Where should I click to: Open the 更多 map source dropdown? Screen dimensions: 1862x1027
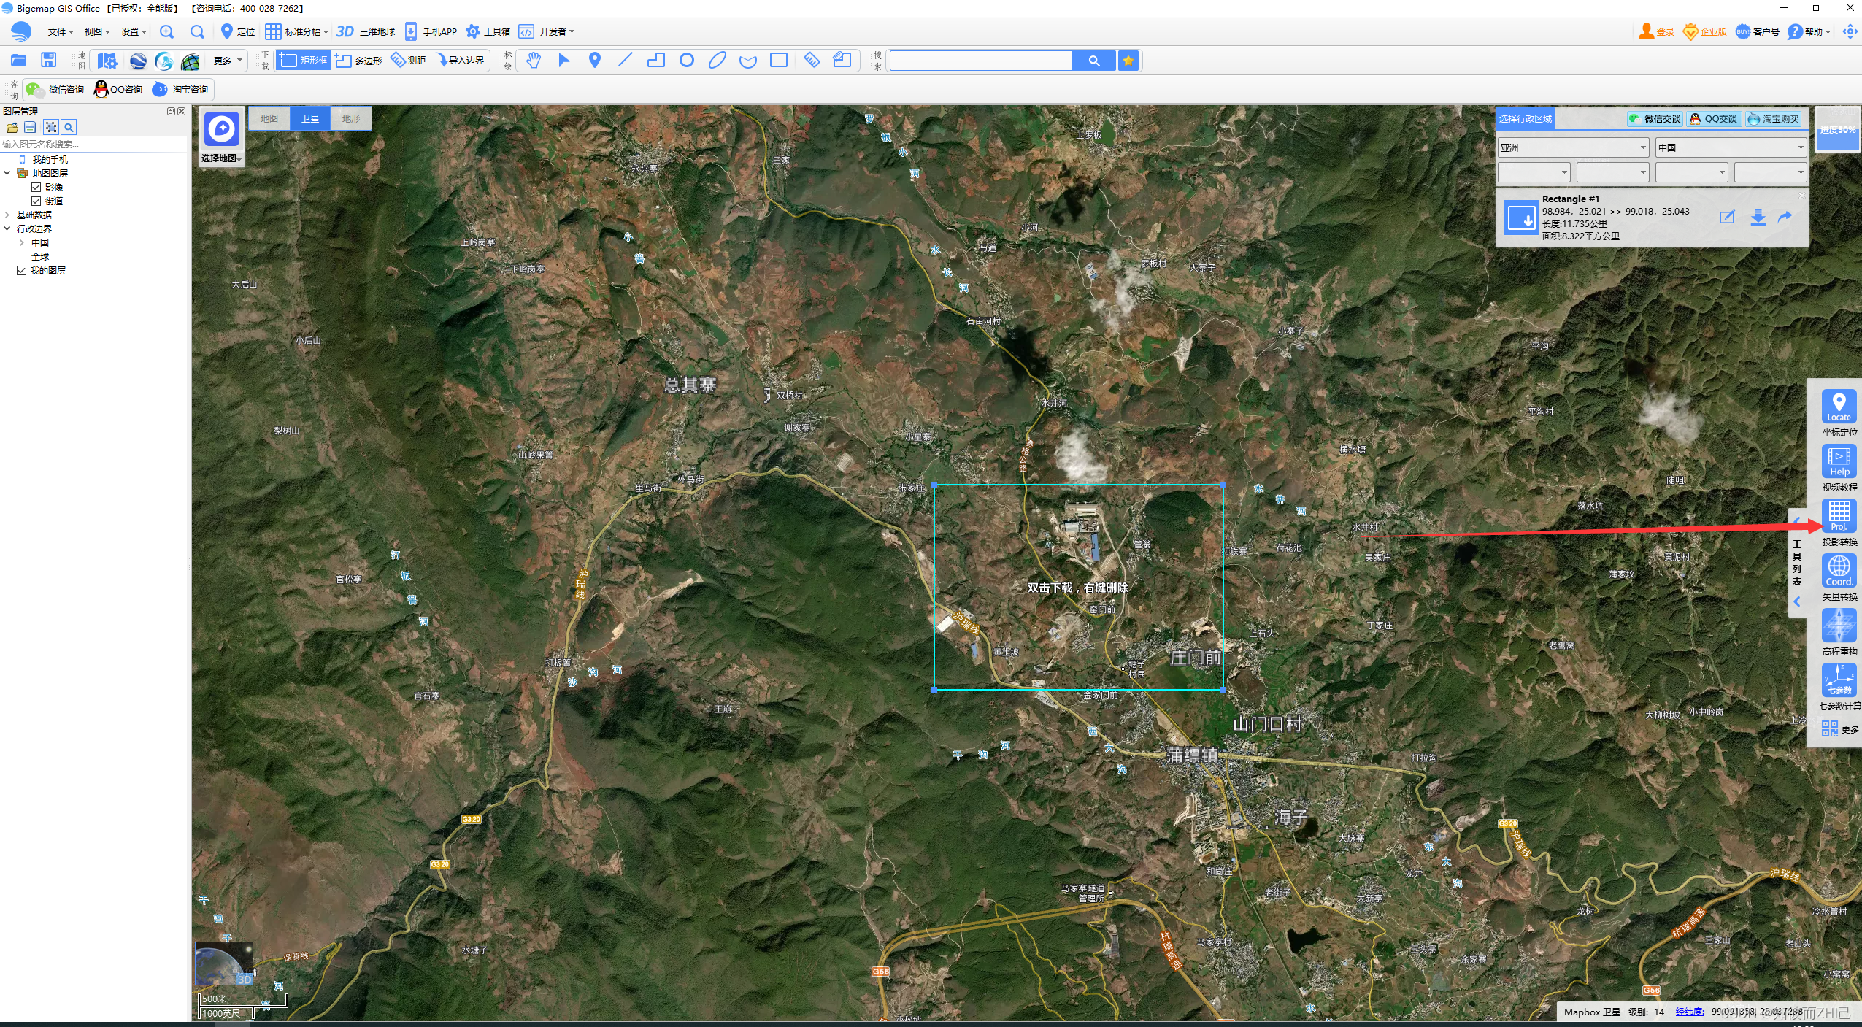pyautogui.click(x=228, y=61)
